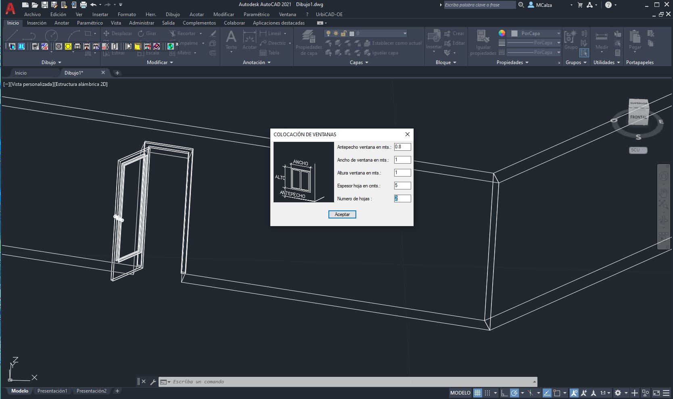This screenshot has width=673, height=399.
Task: Click the Clean Screen icon in status bar
Action: (656, 393)
